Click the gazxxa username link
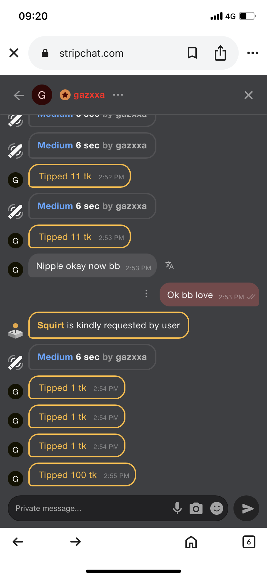The height and width of the screenshot is (578, 267). (89, 95)
